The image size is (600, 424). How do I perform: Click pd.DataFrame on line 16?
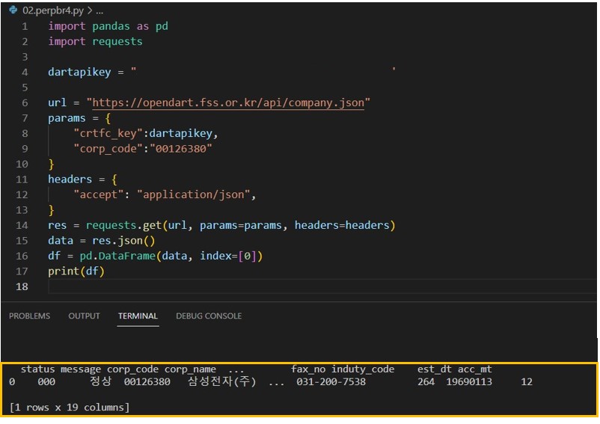pyautogui.click(x=117, y=256)
